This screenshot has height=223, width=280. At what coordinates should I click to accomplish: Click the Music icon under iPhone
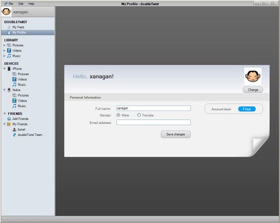(x=14, y=85)
